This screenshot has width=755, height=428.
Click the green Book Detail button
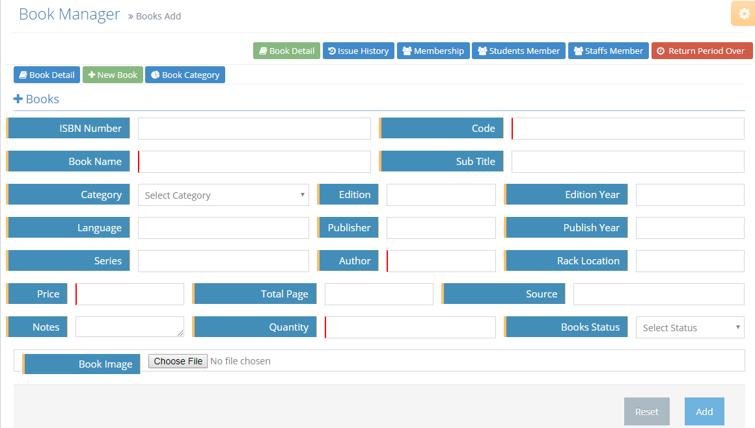286,51
